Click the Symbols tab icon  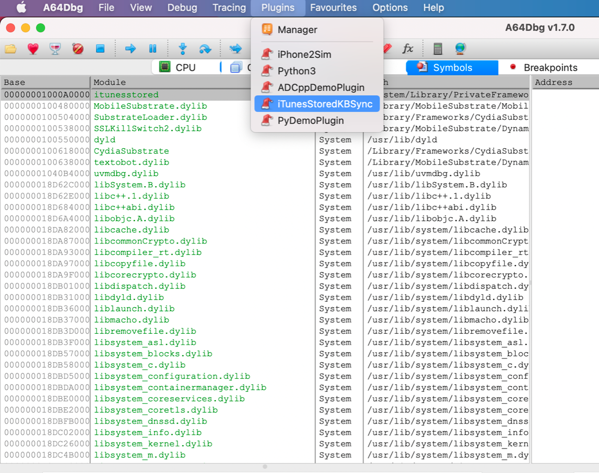422,67
